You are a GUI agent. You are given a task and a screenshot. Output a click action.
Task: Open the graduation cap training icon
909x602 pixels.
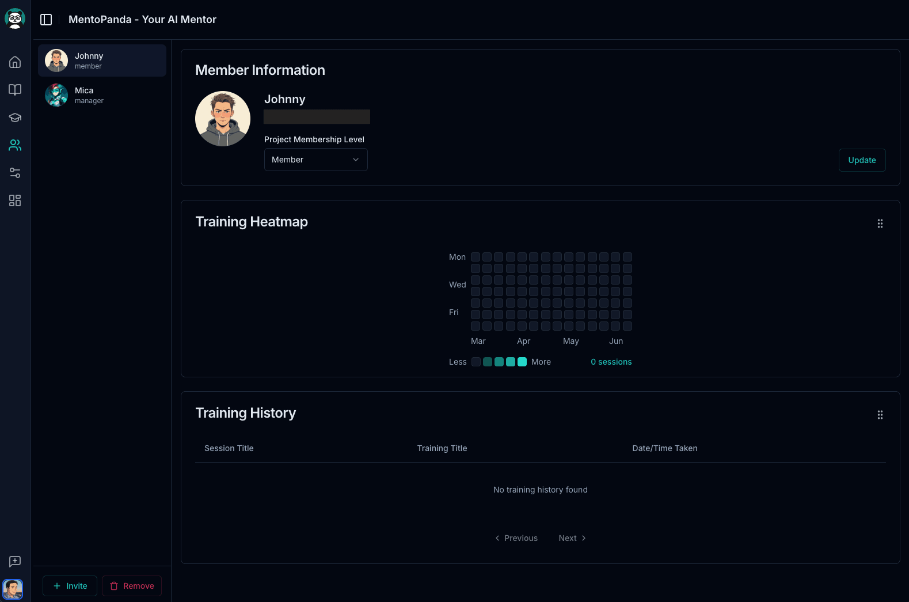tap(15, 118)
